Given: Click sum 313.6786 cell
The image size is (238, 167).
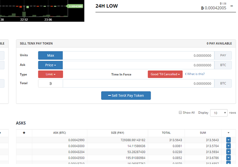Looking at the screenshot, I should point(212,158).
